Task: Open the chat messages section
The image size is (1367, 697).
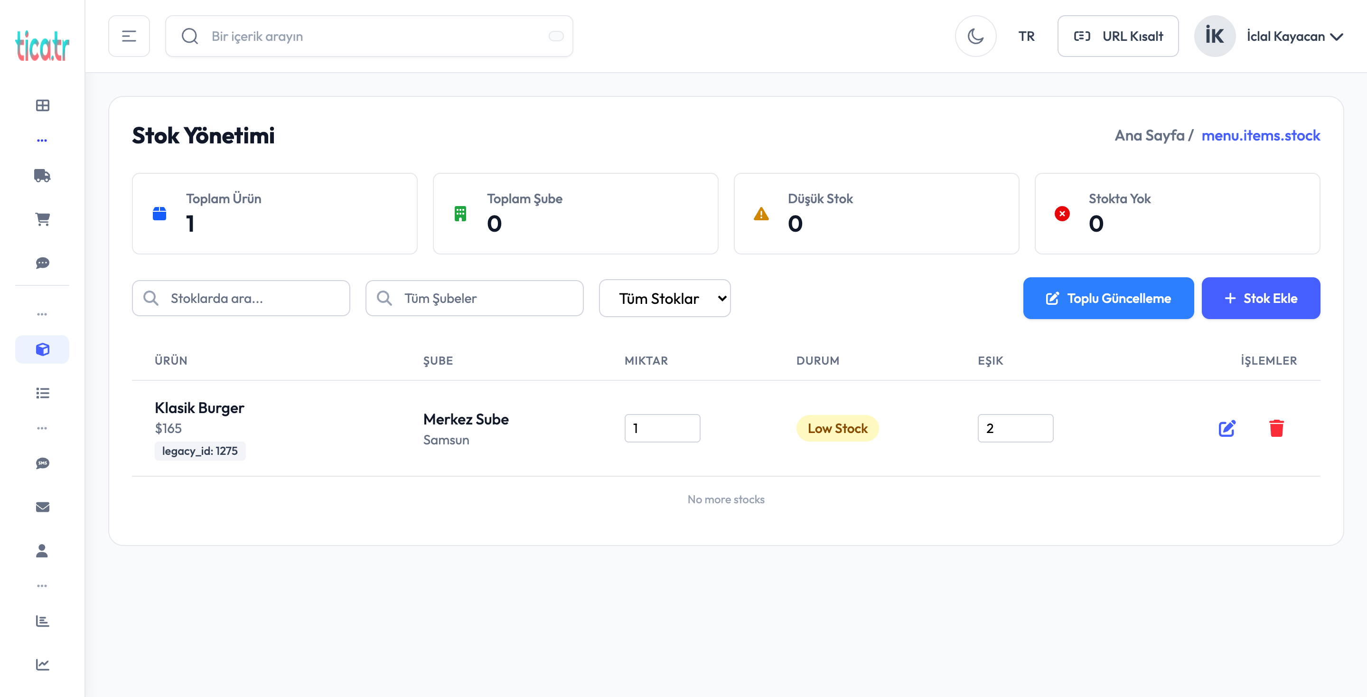Action: [x=42, y=264]
